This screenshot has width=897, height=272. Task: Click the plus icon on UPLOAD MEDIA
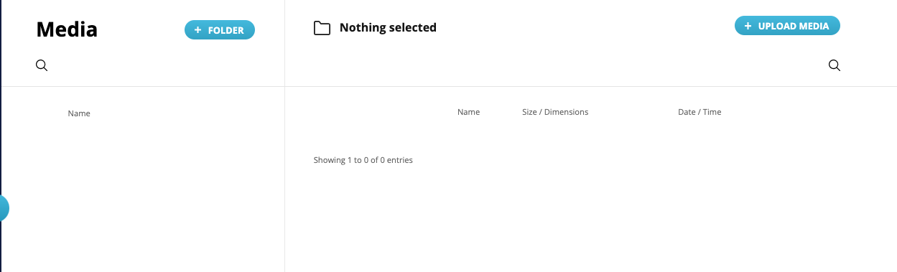click(748, 26)
